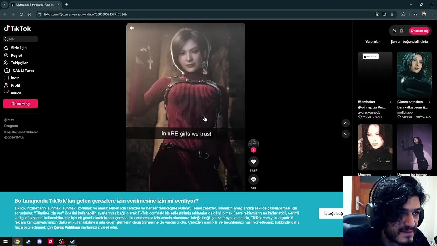Follow the creator using the red plus badge

tap(253, 150)
